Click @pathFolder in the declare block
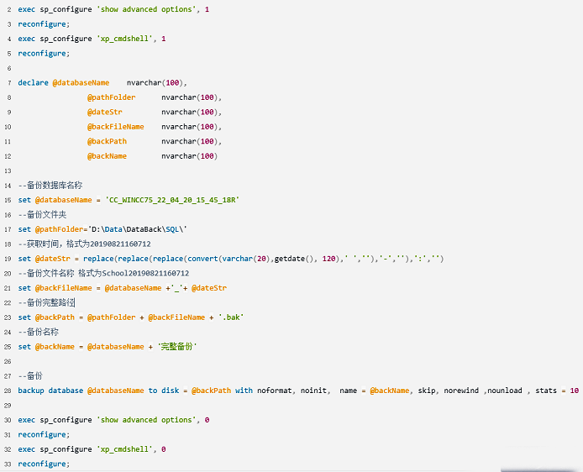This screenshot has height=472, width=583. click(111, 97)
